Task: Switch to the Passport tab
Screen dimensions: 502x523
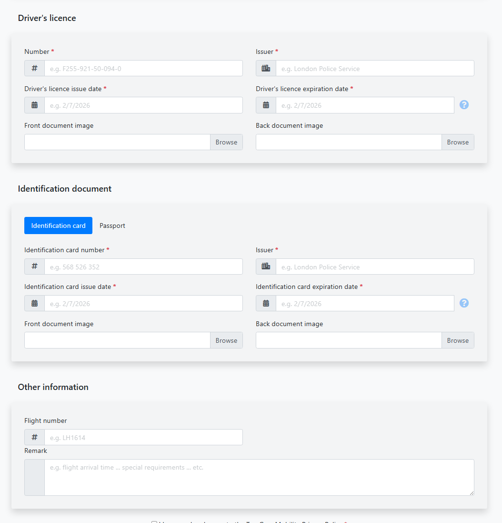Action: [x=112, y=226]
